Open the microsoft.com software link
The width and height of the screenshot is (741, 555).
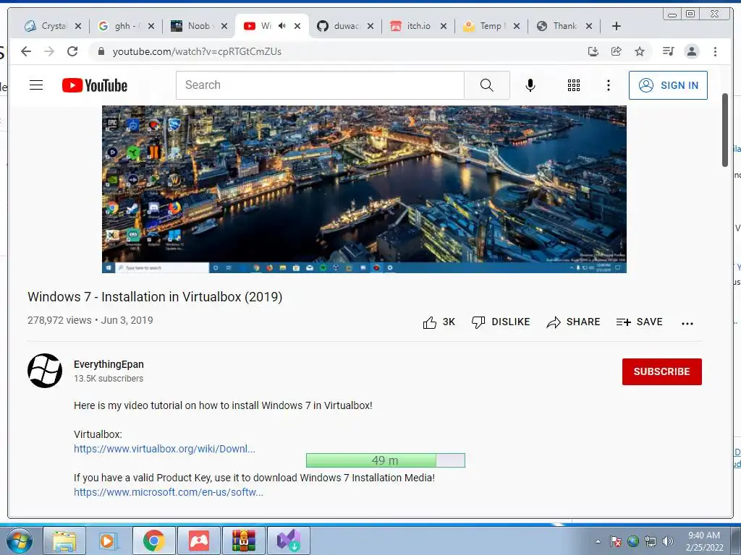[168, 492]
